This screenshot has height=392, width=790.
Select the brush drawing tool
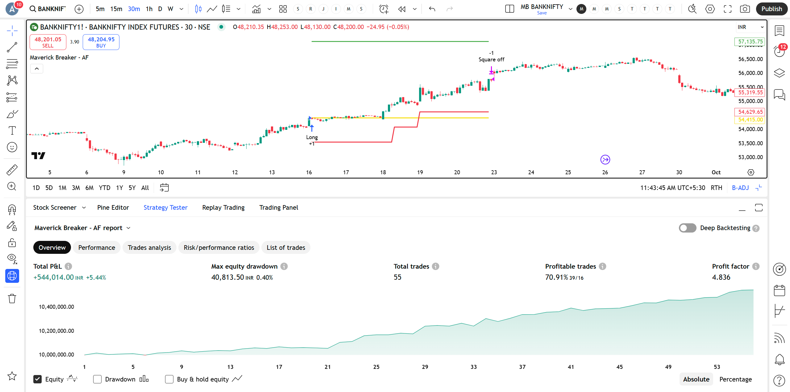tap(12, 114)
